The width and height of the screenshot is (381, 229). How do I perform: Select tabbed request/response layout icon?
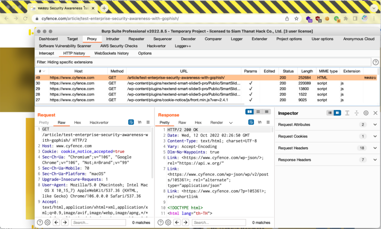(266, 112)
